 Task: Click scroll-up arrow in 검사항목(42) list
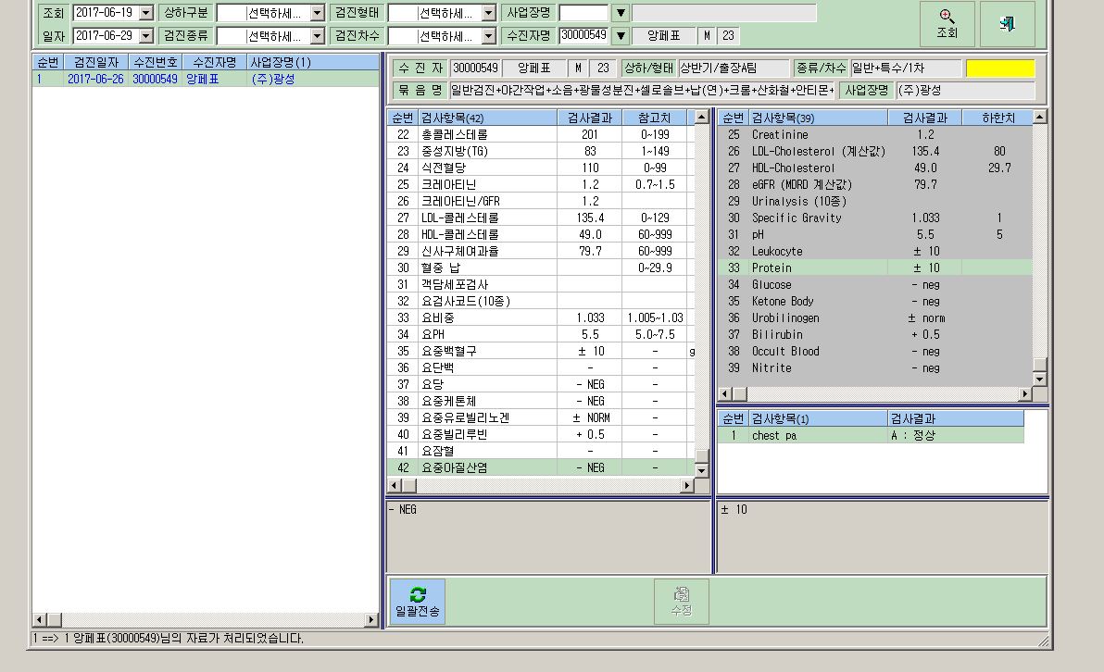tap(701, 118)
